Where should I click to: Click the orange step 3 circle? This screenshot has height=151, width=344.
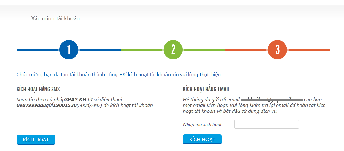[277, 50]
